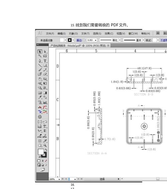Viewport: 167px width, 189px height.
Task: Close the Model.pdf document tab
Action: tap(108, 45)
